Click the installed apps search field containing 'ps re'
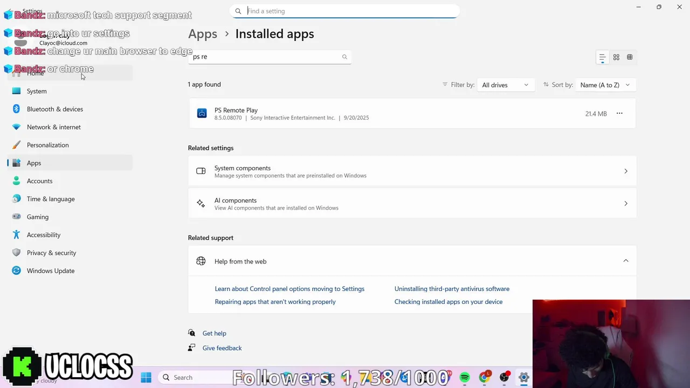690x388 pixels. pyautogui.click(x=270, y=57)
